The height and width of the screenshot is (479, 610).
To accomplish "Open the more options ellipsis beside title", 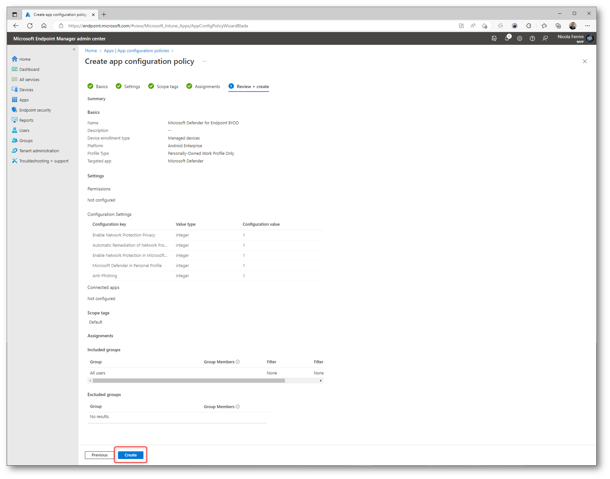I will 204,61.
